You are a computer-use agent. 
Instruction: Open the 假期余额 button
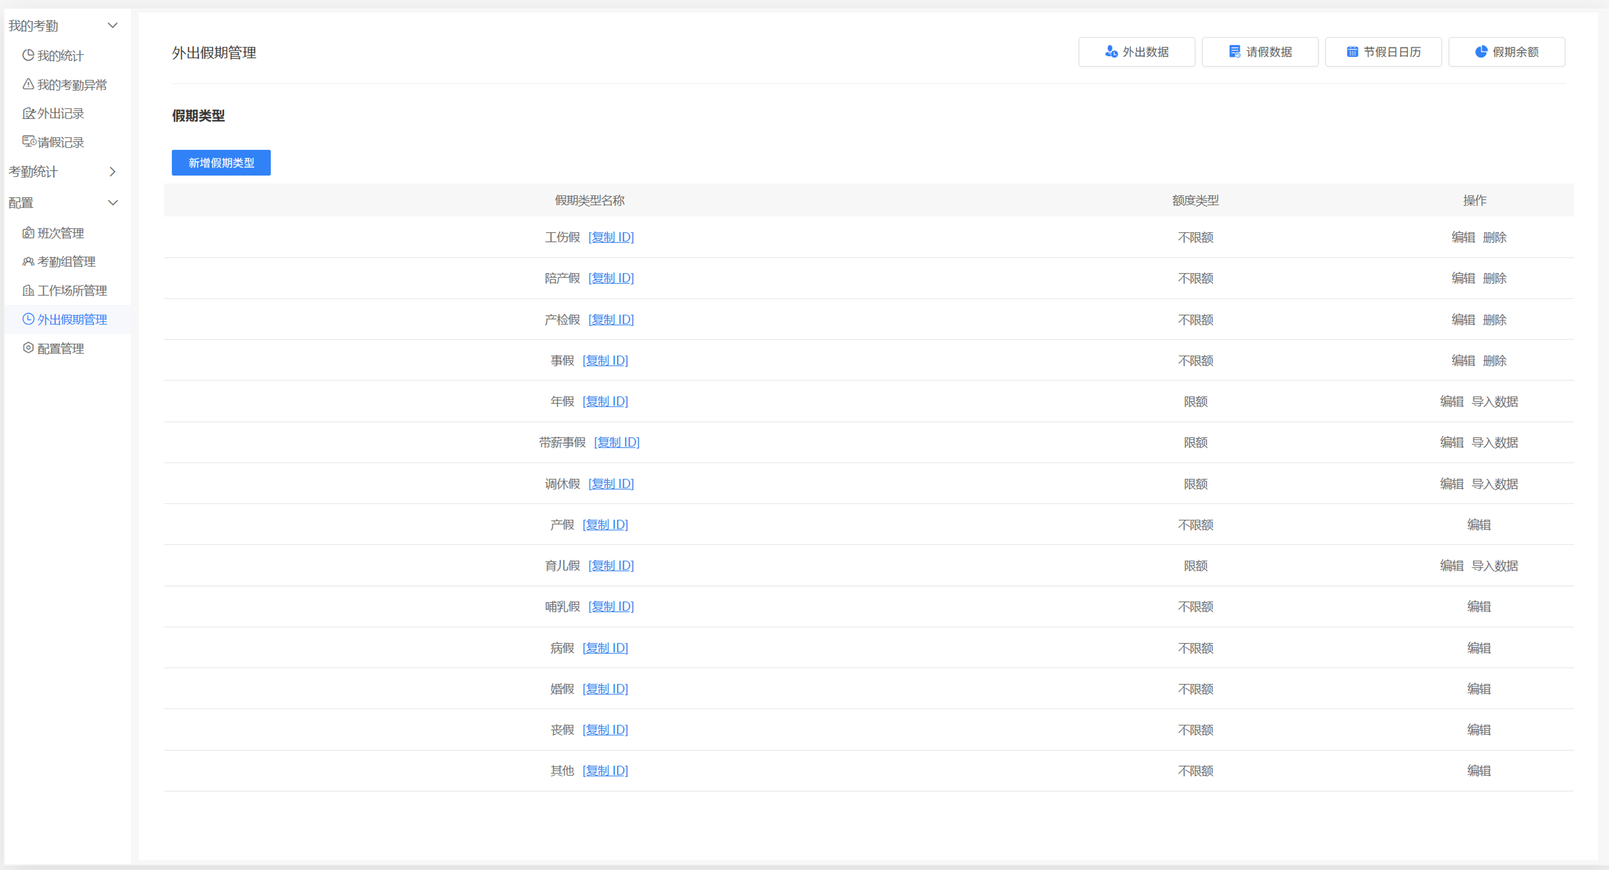tap(1506, 52)
